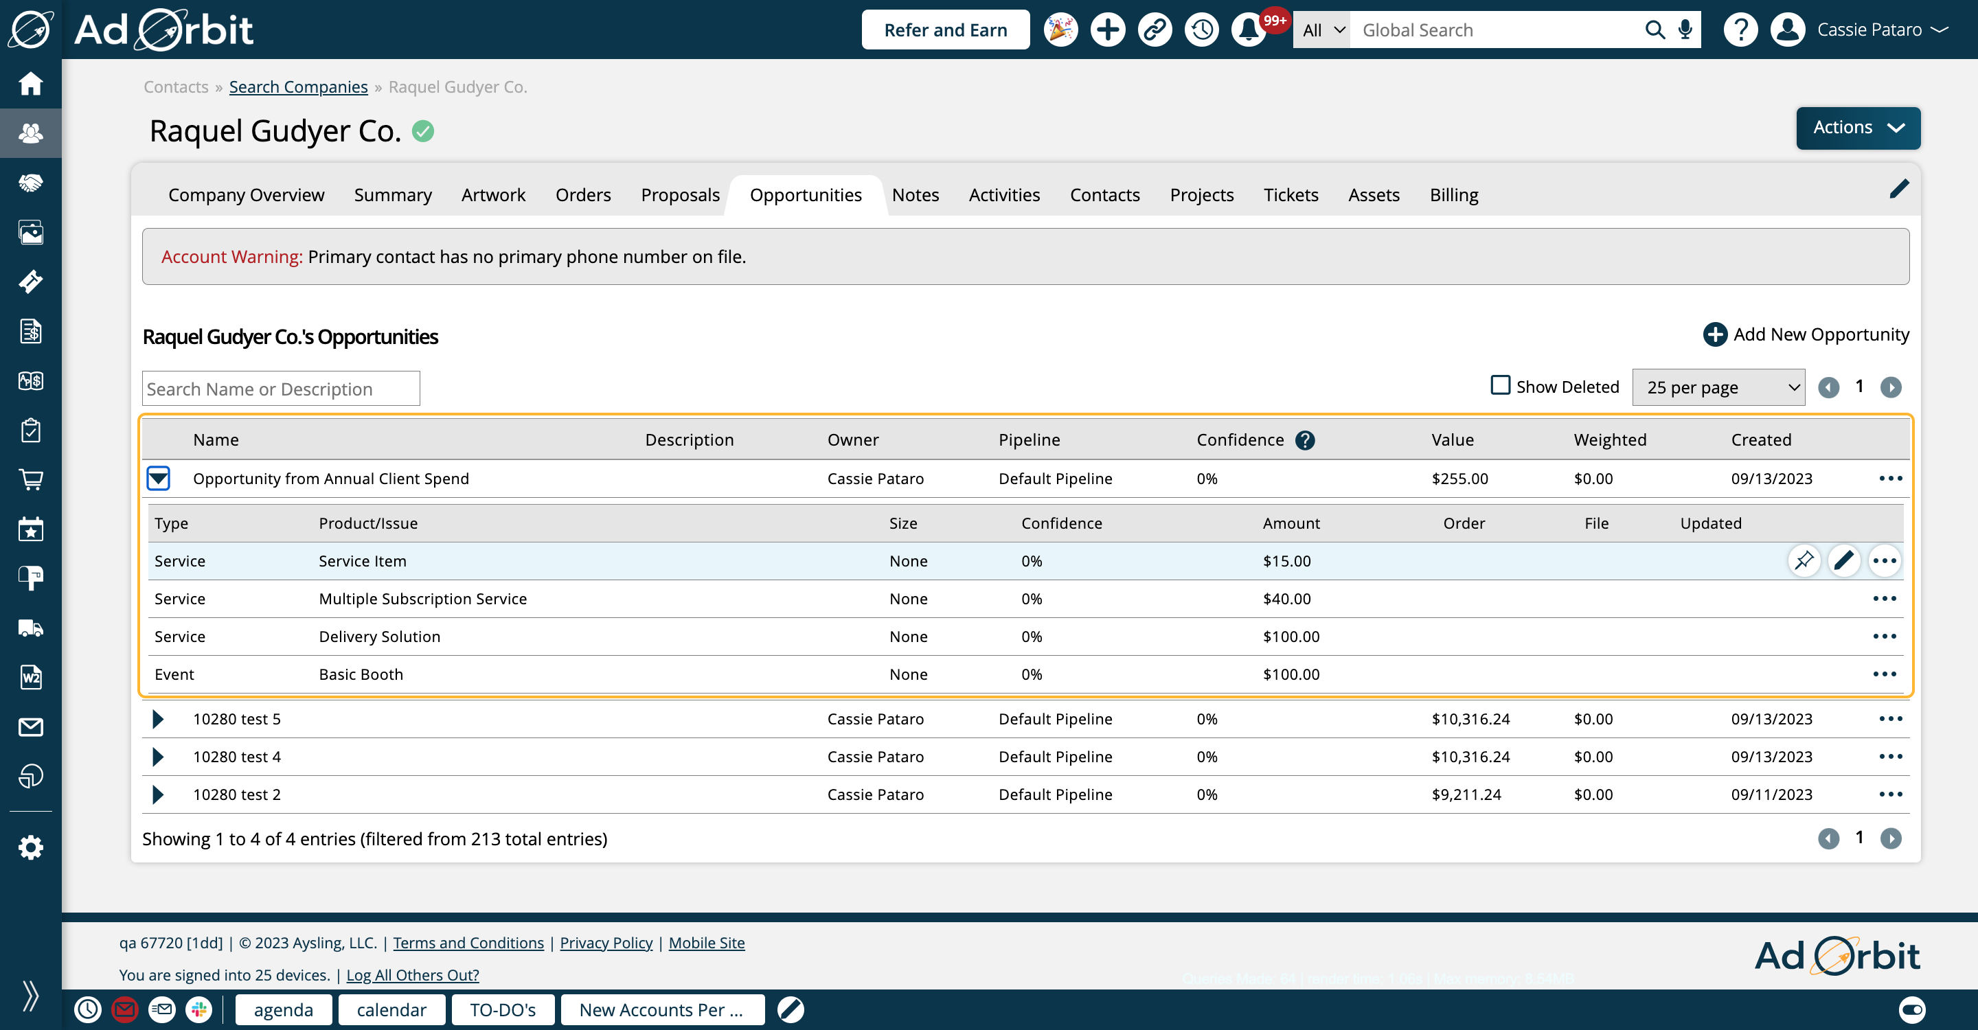Open the shopping cart icon in sidebar
Viewport: 1978px width, 1030px height.
[31, 480]
